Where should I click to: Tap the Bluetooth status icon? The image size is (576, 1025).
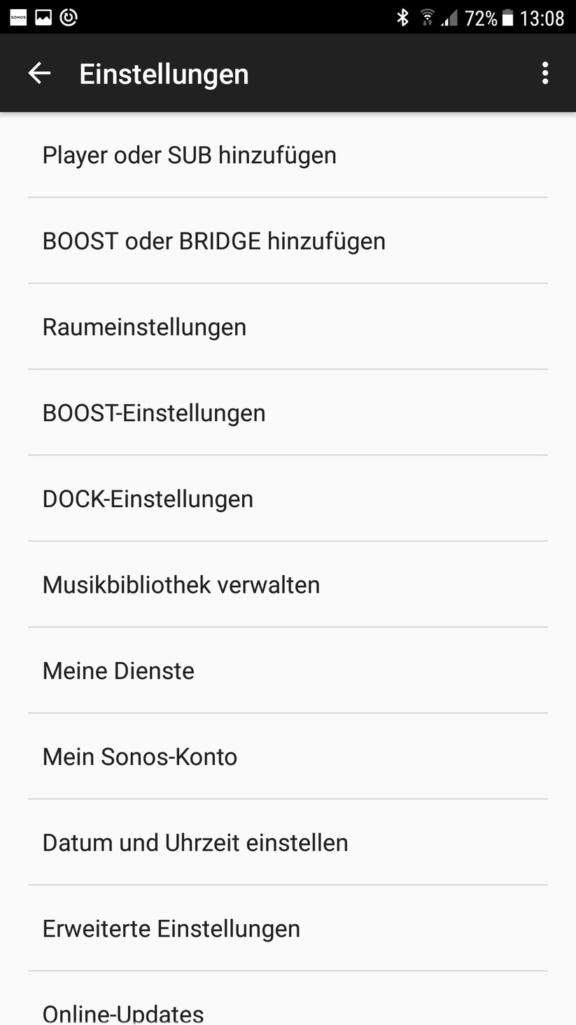(402, 18)
